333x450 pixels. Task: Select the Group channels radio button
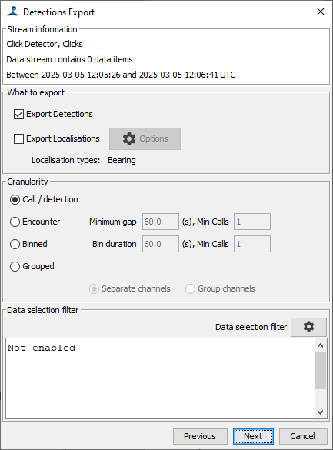coord(190,288)
